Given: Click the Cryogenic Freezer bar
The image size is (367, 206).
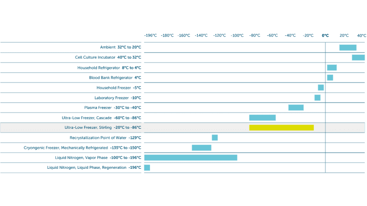Looking at the screenshot, I should pyautogui.click(x=201, y=148).
